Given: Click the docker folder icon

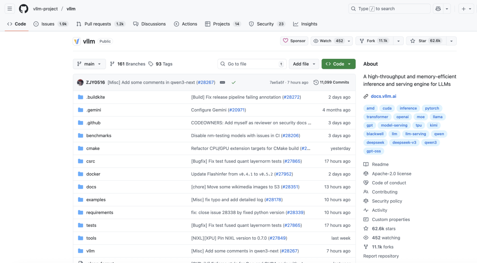Looking at the screenshot, I should (x=81, y=174).
